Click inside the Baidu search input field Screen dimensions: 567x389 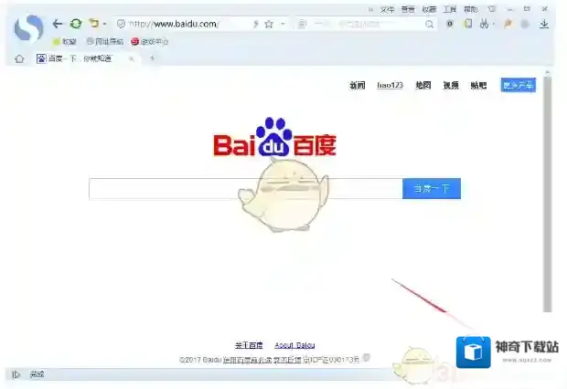(x=245, y=189)
